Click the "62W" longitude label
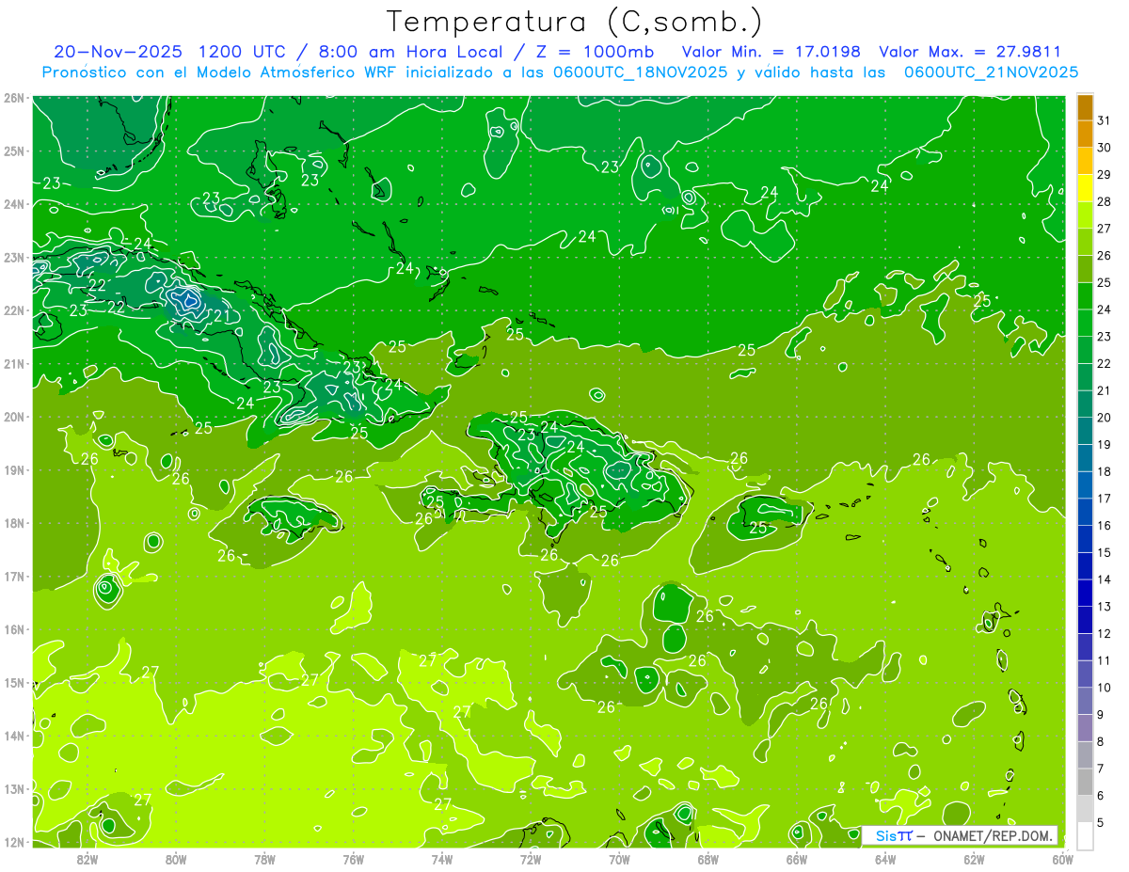The width and height of the screenshot is (1129, 872). [974, 858]
